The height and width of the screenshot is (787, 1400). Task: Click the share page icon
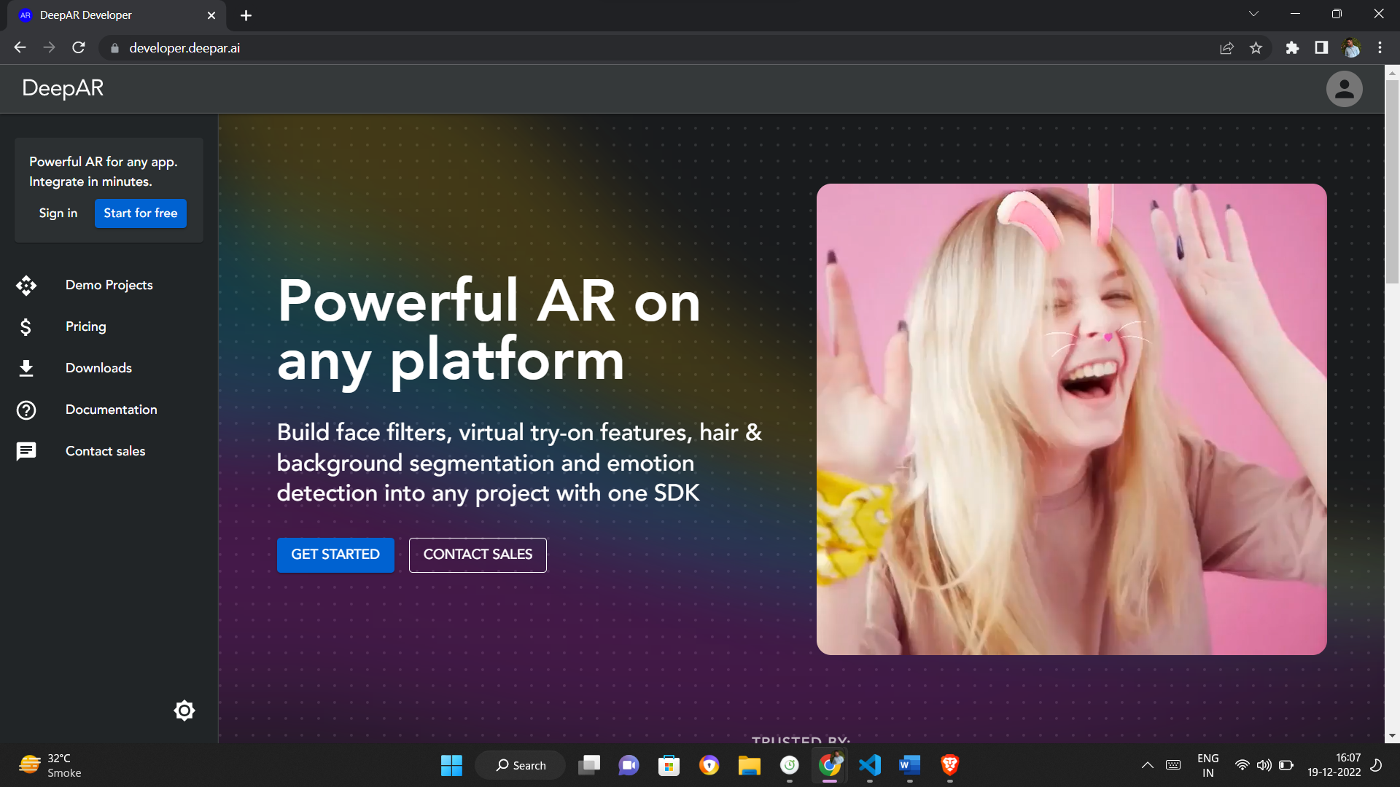point(1226,48)
